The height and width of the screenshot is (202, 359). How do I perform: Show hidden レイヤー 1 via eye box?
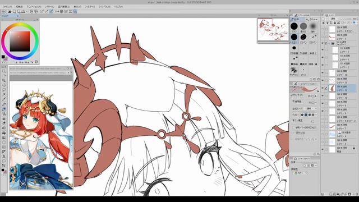tap(323, 37)
